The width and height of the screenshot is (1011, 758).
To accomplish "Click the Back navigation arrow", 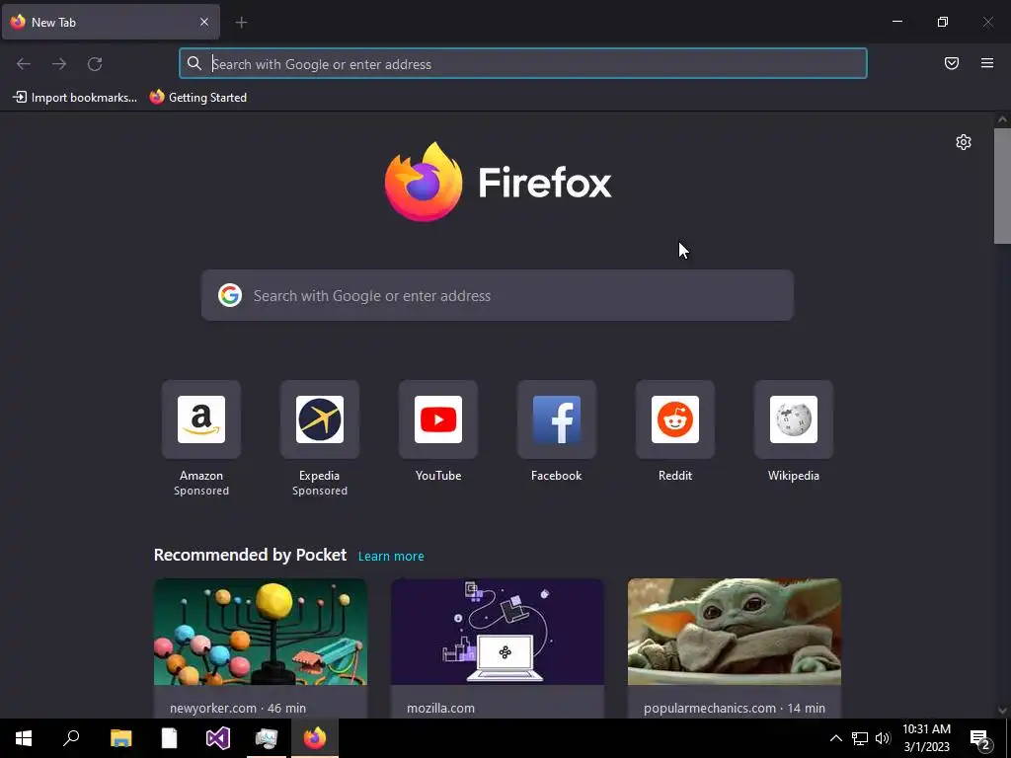I will coord(24,64).
